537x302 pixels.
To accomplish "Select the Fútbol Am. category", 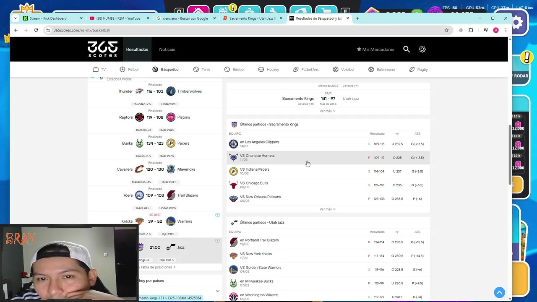I will coord(306,69).
